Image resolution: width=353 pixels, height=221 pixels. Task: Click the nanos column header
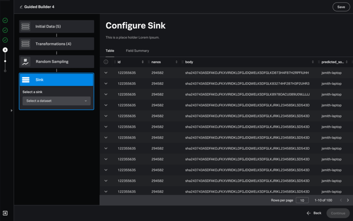pyautogui.click(x=156, y=62)
